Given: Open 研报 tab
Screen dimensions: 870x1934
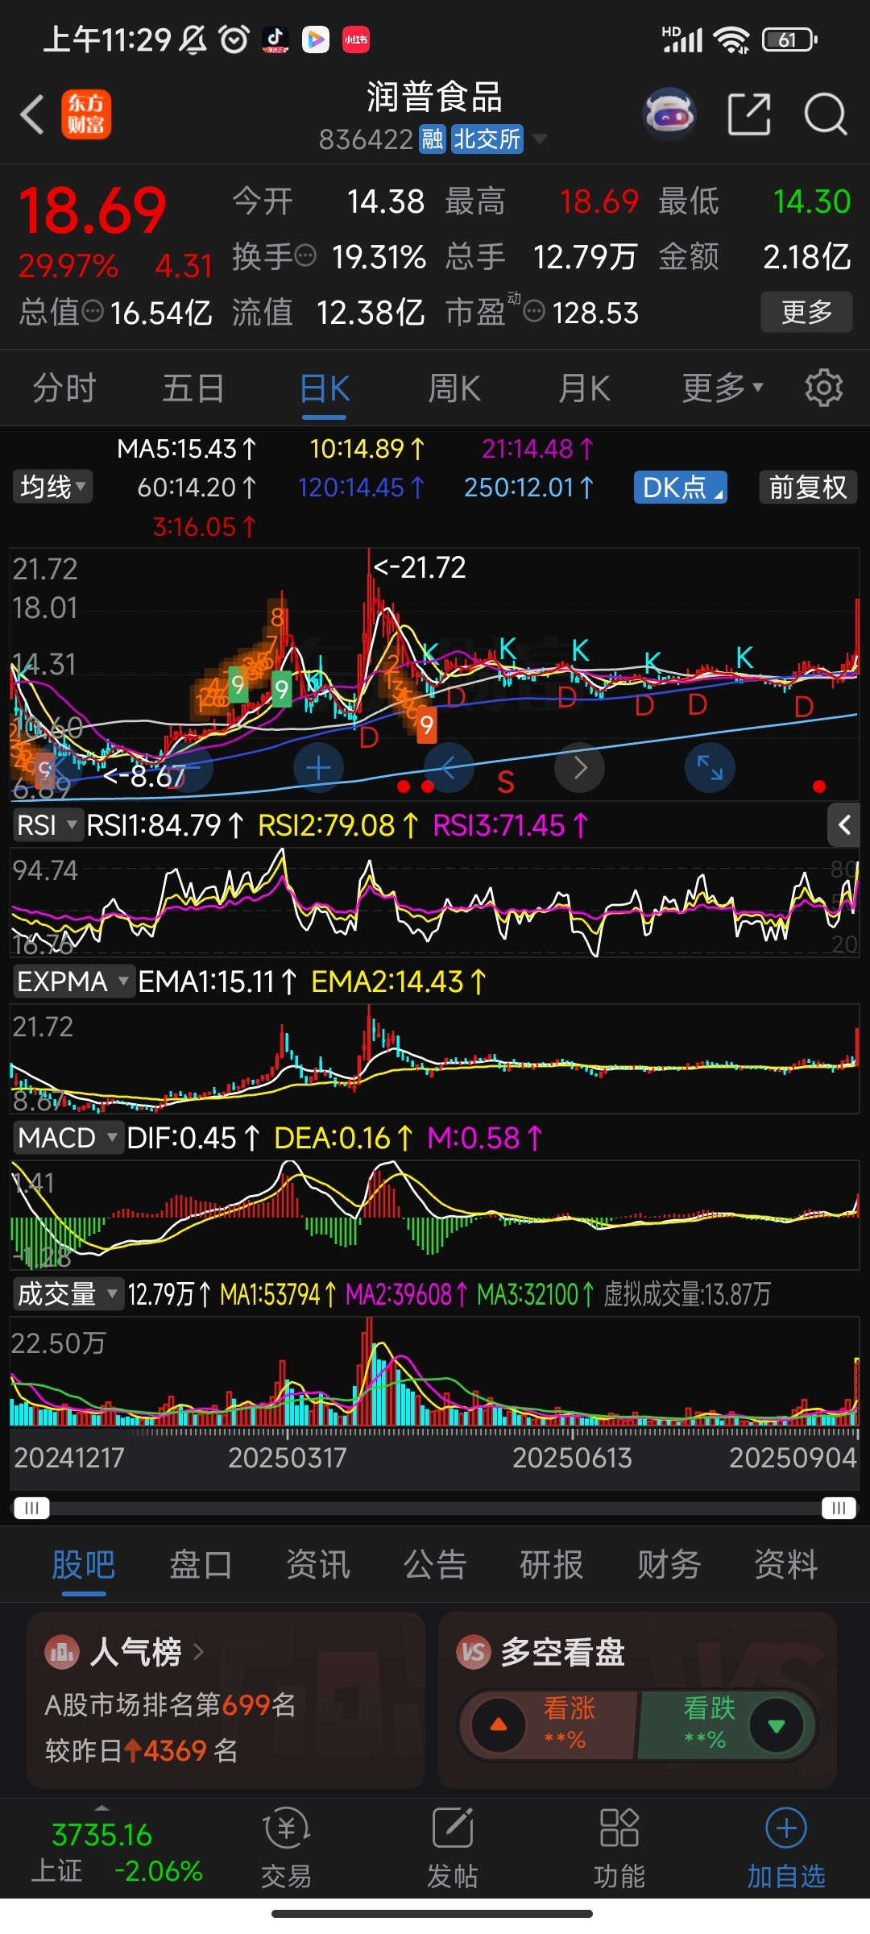Looking at the screenshot, I should point(552,1565).
